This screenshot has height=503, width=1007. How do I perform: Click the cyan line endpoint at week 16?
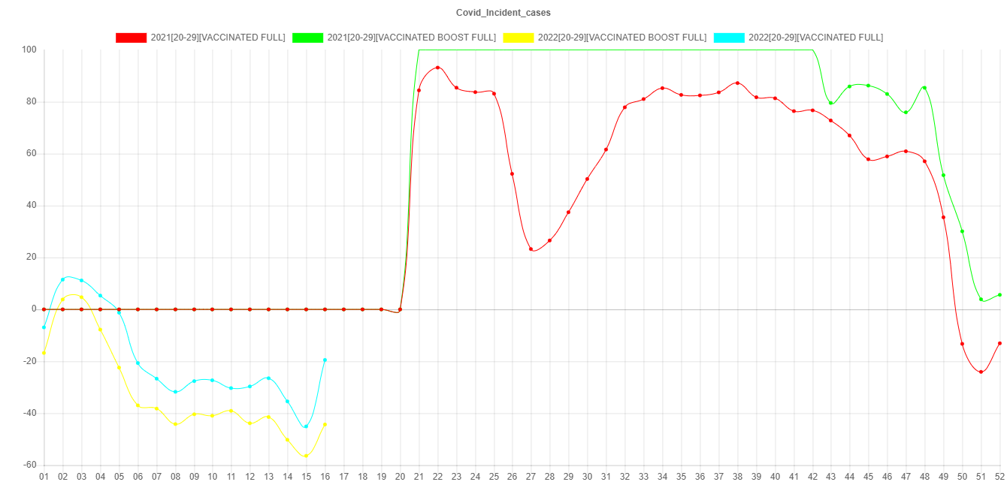[325, 360]
